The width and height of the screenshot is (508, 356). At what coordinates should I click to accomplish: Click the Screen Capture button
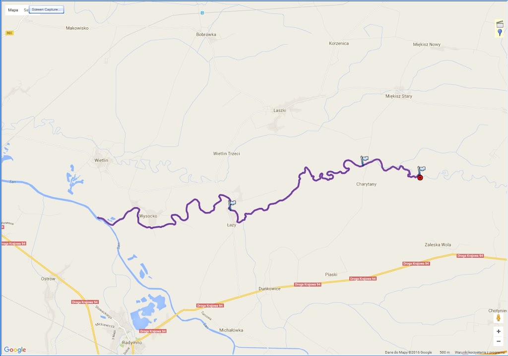tap(46, 10)
